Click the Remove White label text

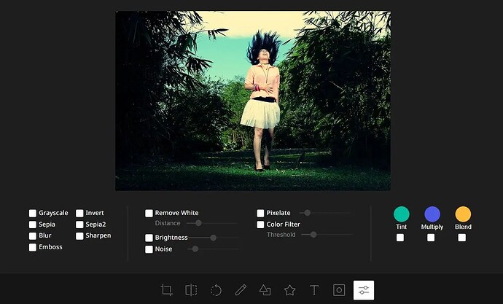[x=176, y=213]
